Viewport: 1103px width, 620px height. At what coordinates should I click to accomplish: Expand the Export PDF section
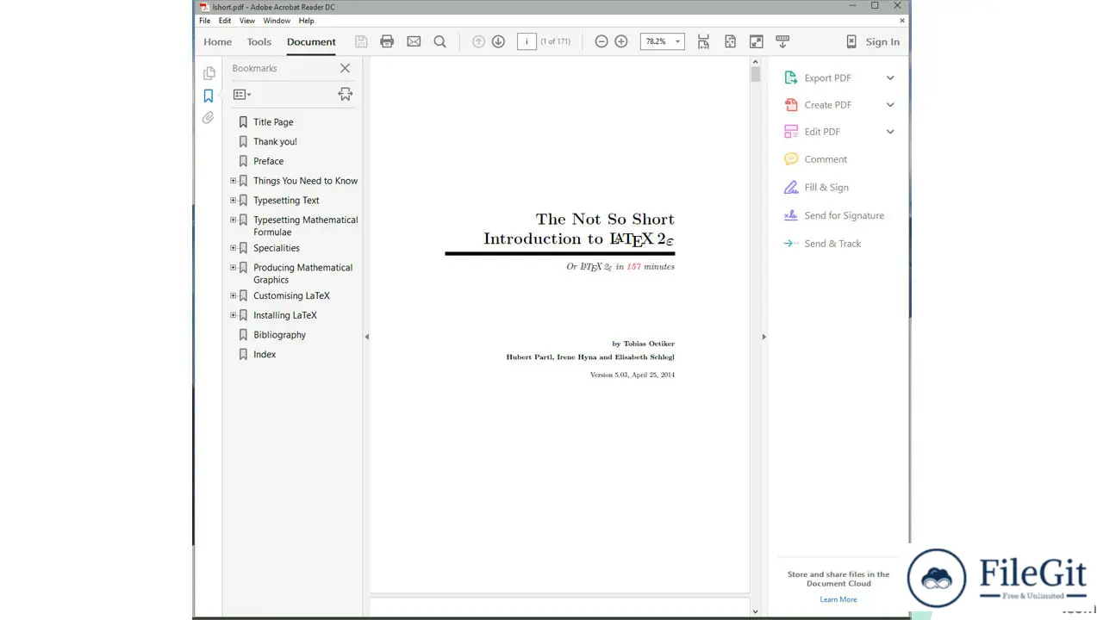890,77
